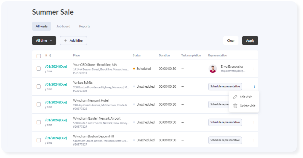Select the Wyndham Newport Hotel row checkbox
This screenshot has height=158, width=303.
[39, 104]
